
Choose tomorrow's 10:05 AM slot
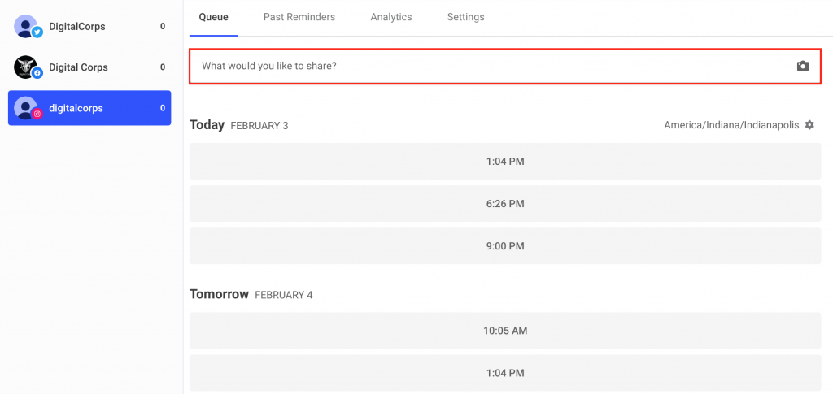505,331
